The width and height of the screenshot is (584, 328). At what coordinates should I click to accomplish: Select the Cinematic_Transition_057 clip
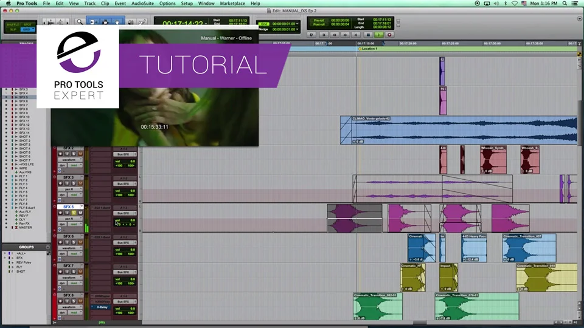click(x=529, y=248)
